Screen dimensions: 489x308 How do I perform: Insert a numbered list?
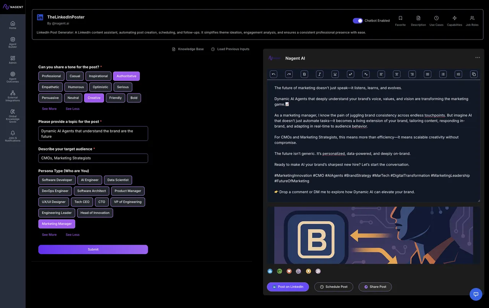click(x=458, y=74)
